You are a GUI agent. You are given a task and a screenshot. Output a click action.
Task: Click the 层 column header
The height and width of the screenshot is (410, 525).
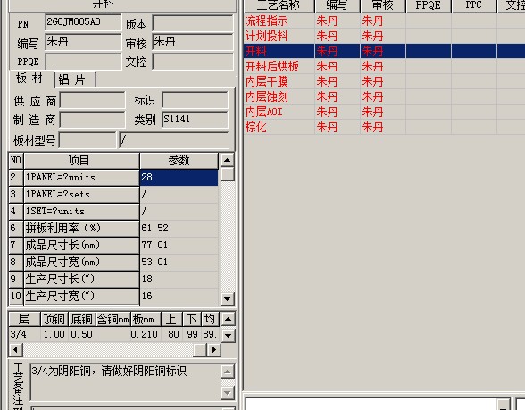click(x=24, y=319)
